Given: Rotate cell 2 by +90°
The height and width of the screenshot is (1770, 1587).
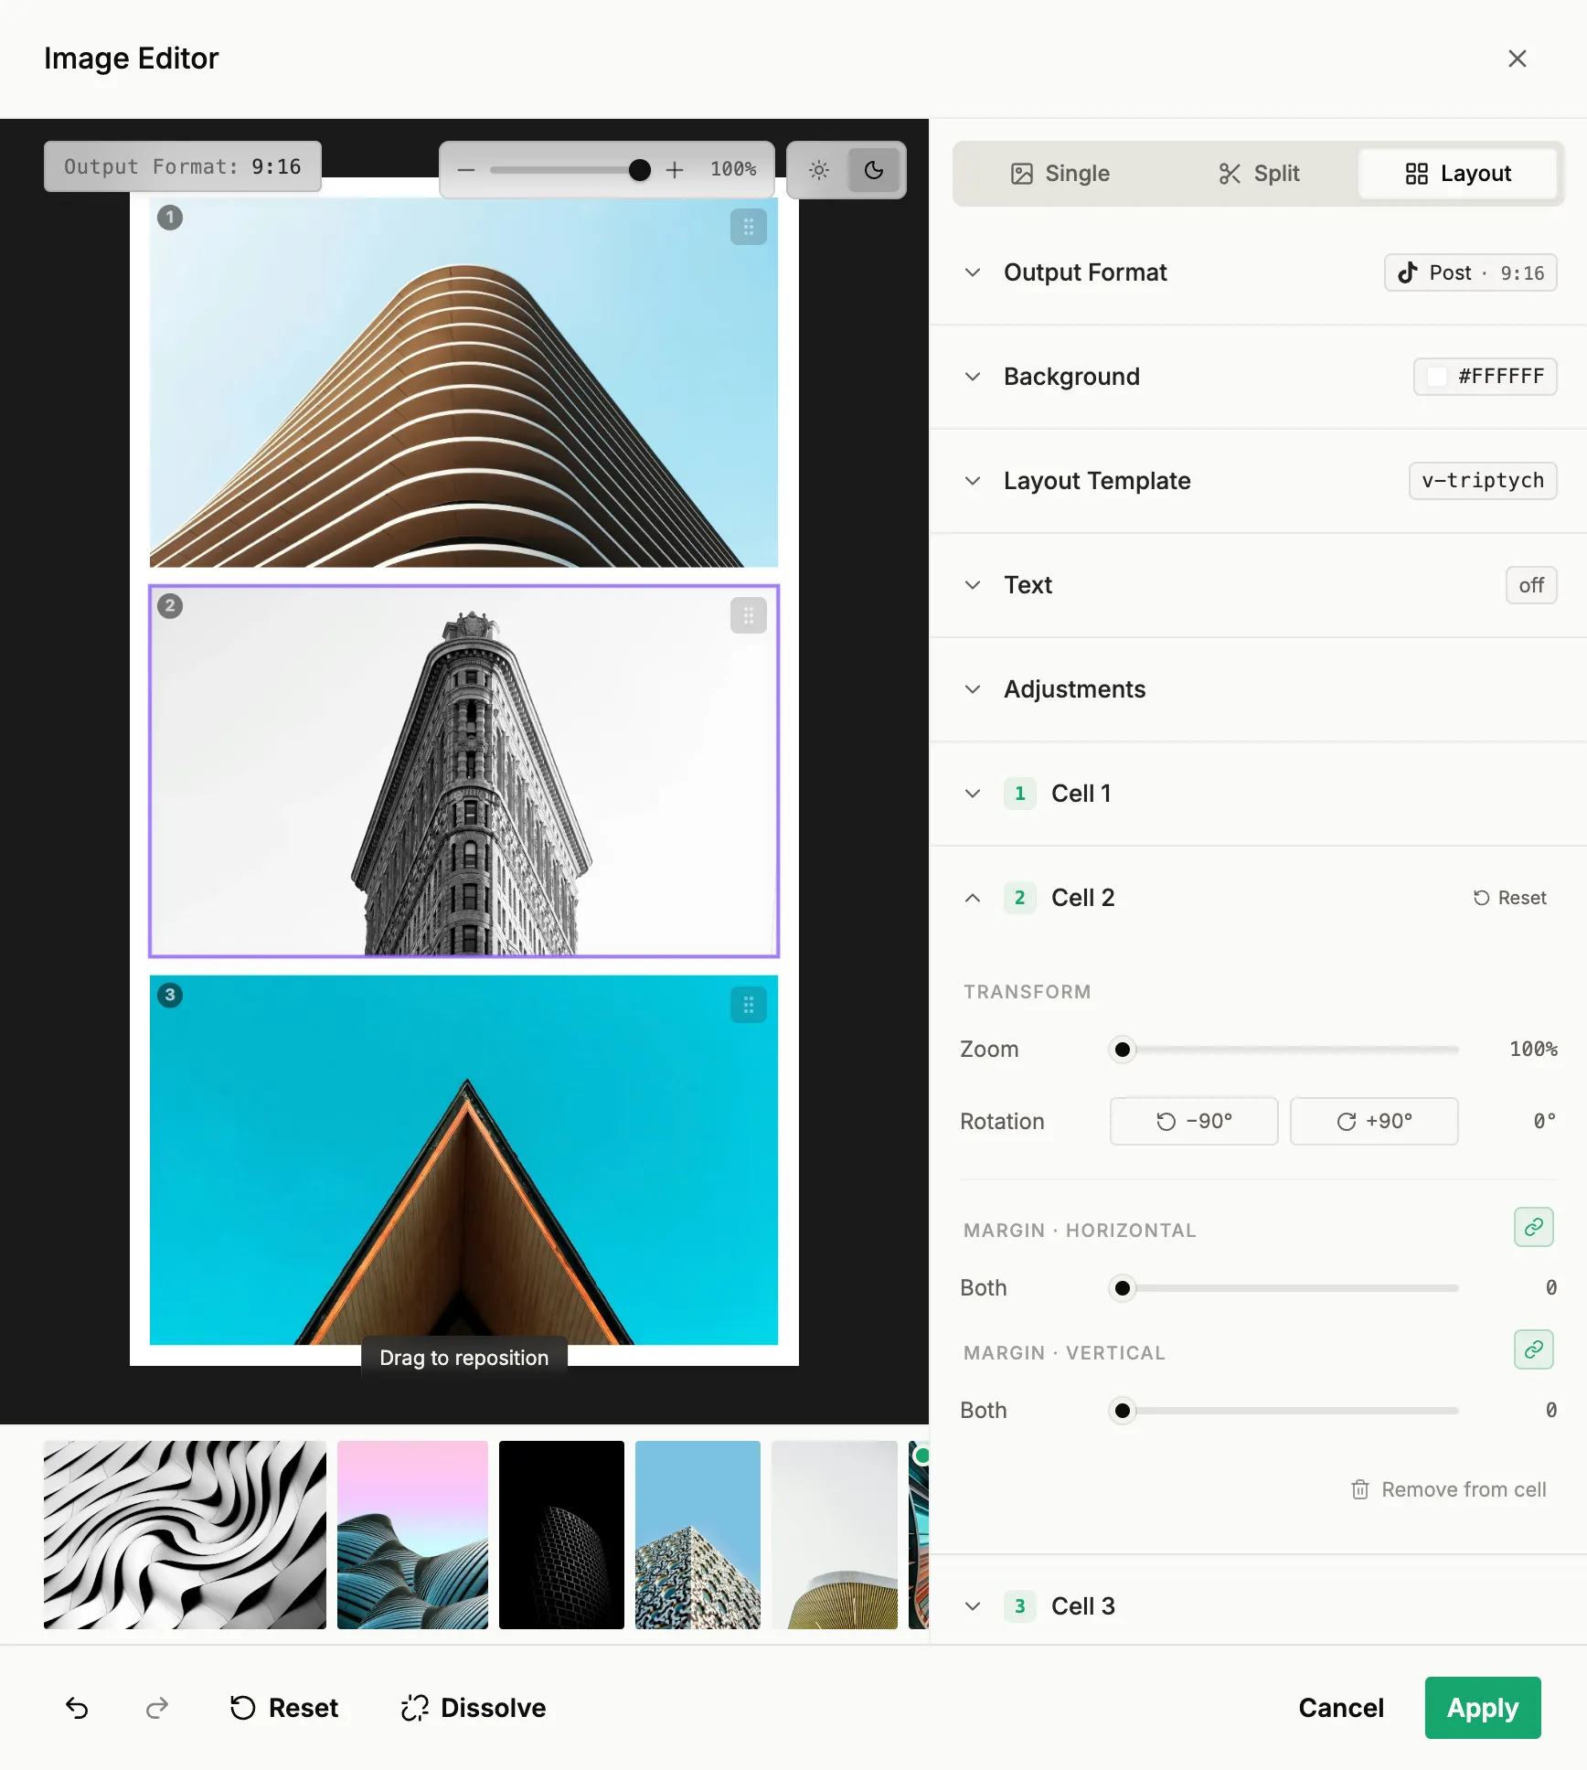Looking at the screenshot, I should pos(1374,1121).
